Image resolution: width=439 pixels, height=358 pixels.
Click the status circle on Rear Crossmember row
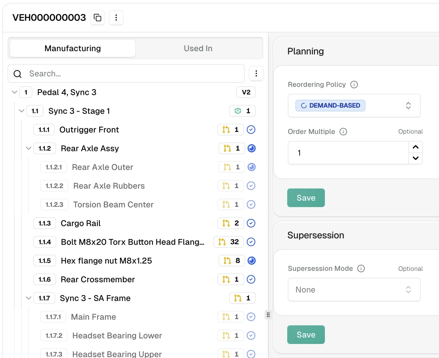(251, 279)
